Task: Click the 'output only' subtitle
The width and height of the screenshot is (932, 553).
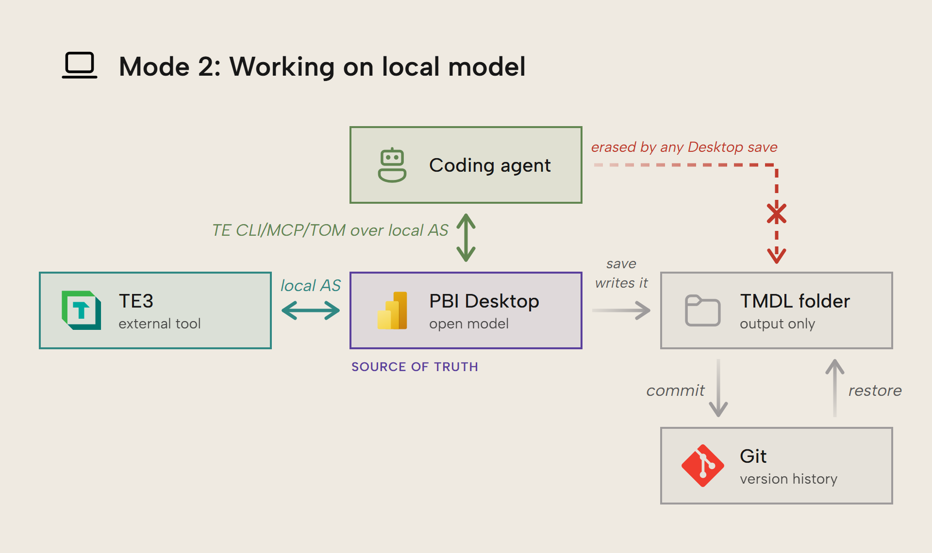Action: [778, 324]
